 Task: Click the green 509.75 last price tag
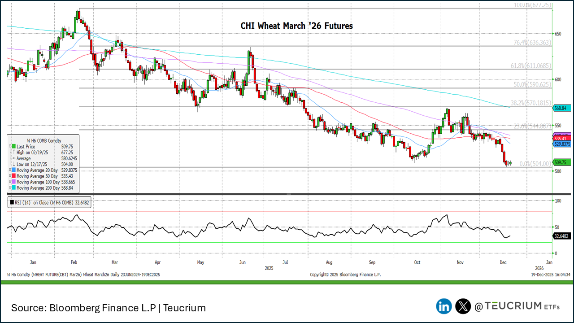(561, 162)
